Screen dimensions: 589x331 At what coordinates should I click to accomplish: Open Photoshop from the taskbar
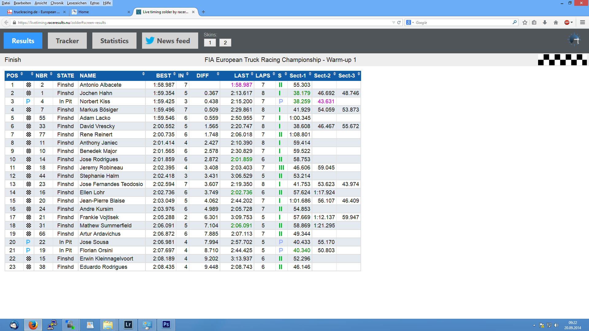(x=166, y=325)
